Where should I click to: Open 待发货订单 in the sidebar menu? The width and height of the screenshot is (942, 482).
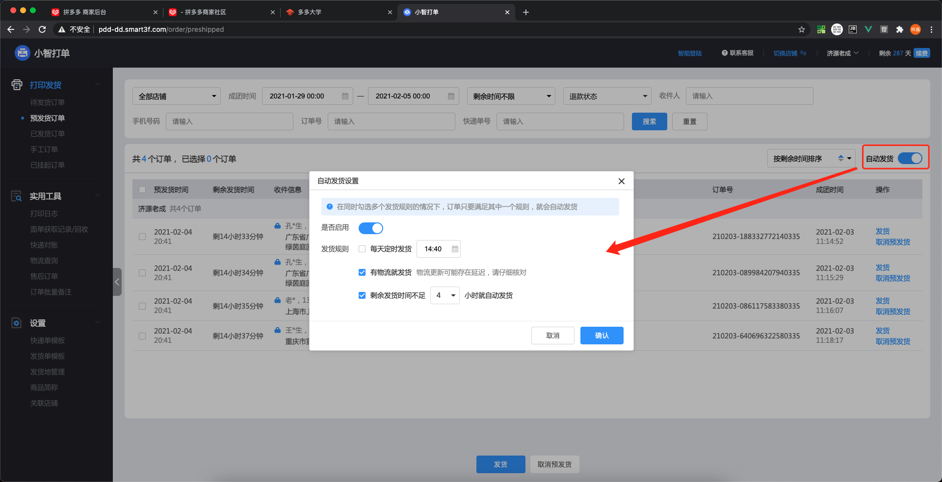[48, 102]
